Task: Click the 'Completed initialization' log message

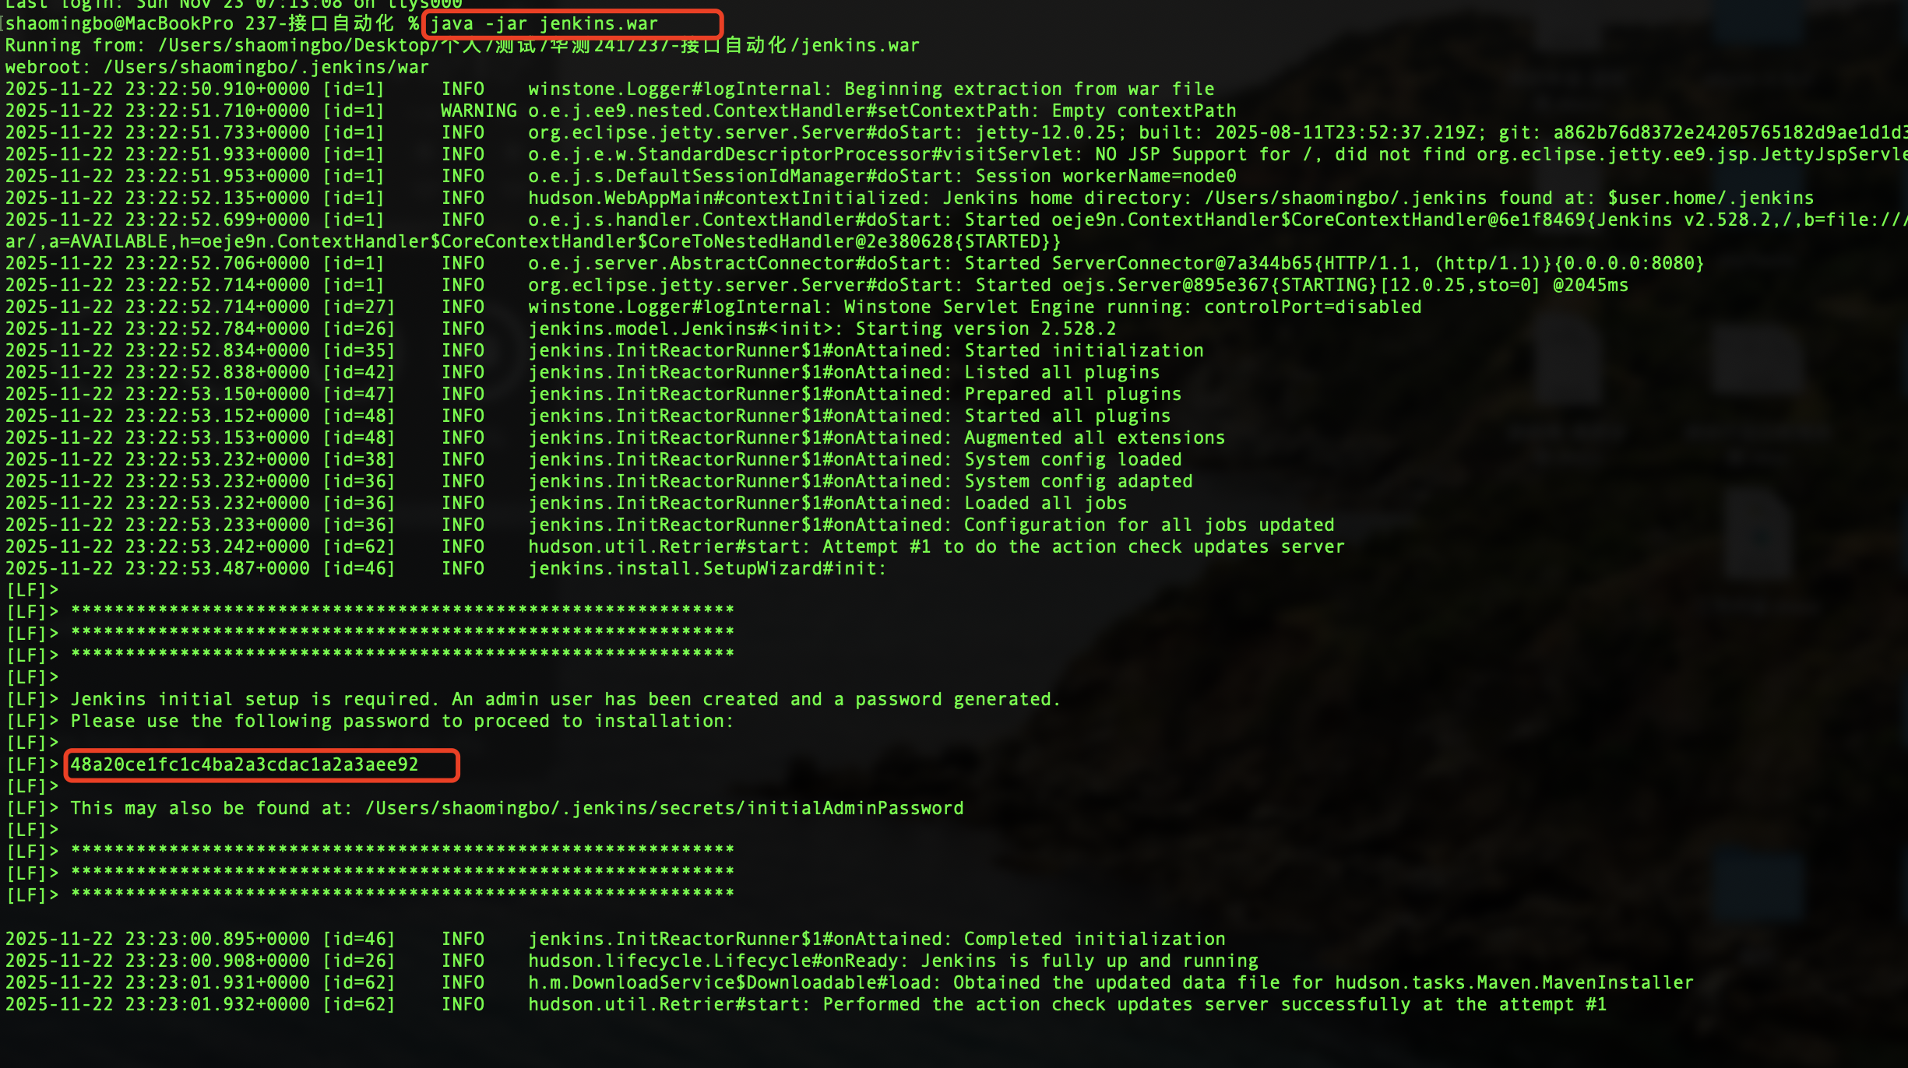Action: pos(1094,940)
